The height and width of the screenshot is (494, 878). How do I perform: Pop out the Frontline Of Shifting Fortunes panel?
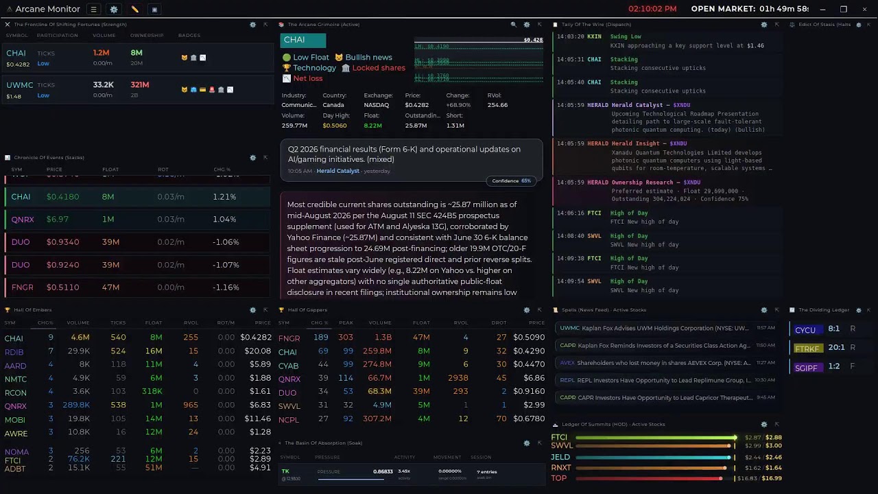point(265,24)
